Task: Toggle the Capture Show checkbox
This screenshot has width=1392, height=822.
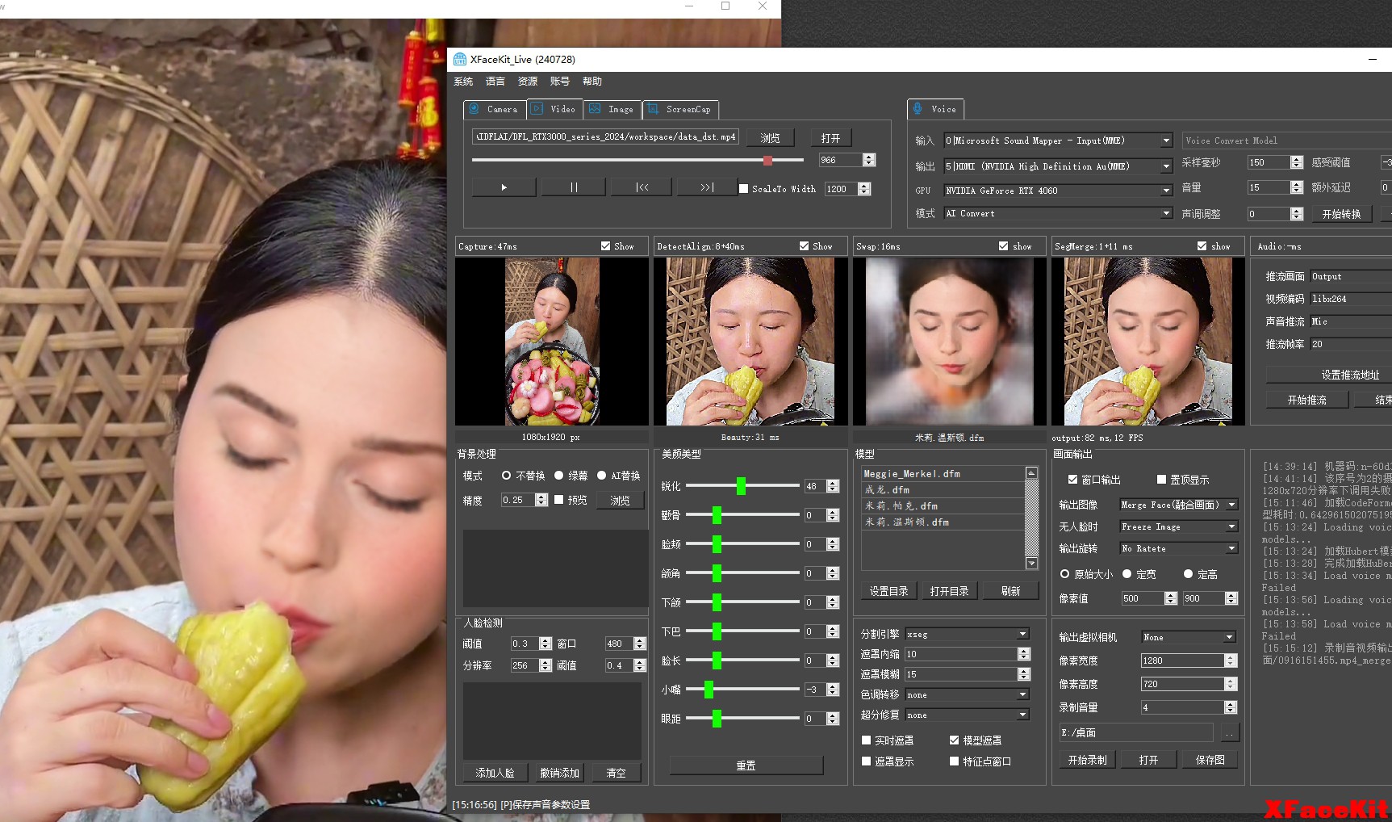Action: (606, 246)
